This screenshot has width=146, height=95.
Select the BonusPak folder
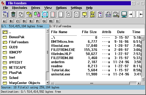point(14,37)
